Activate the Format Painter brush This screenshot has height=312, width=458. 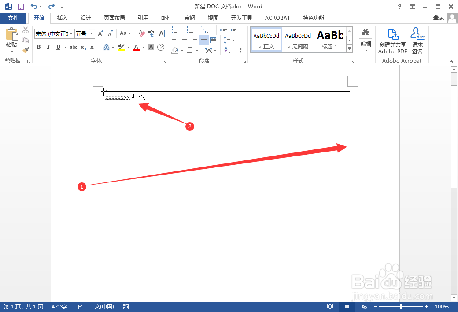pyautogui.click(x=26, y=50)
